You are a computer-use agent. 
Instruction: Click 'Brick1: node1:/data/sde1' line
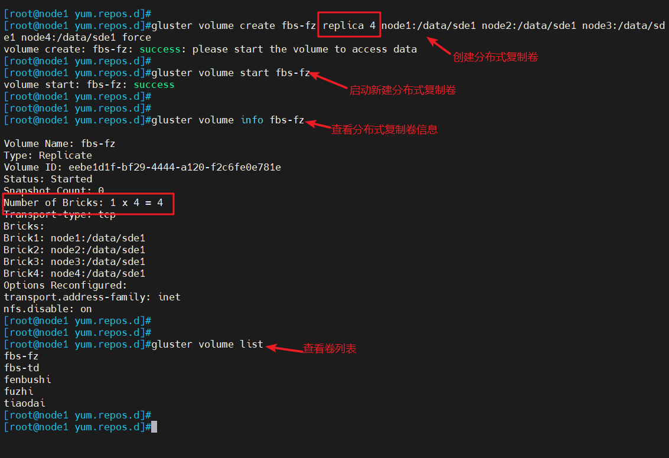click(x=74, y=238)
